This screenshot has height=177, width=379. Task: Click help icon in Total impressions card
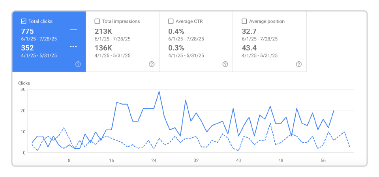[152, 64]
